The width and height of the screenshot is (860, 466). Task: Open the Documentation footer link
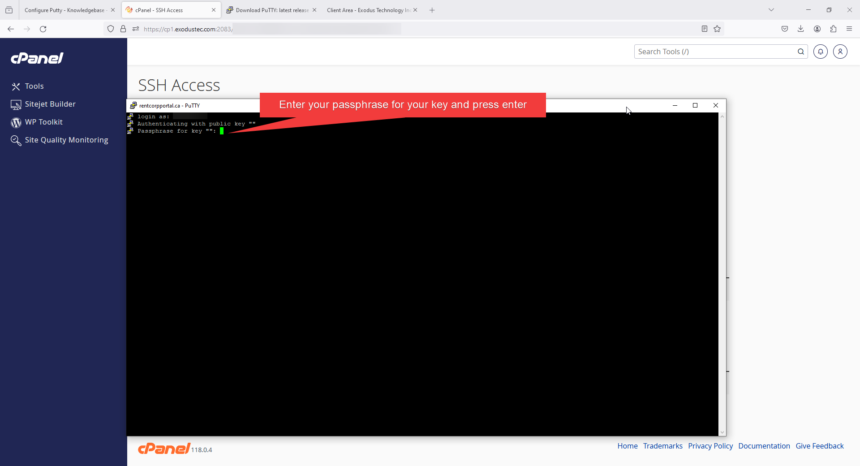[764, 446]
